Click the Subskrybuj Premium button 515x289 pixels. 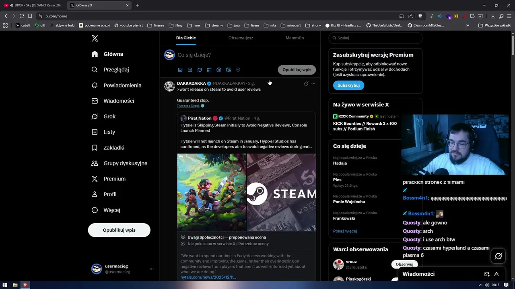click(x=348, y=85)
